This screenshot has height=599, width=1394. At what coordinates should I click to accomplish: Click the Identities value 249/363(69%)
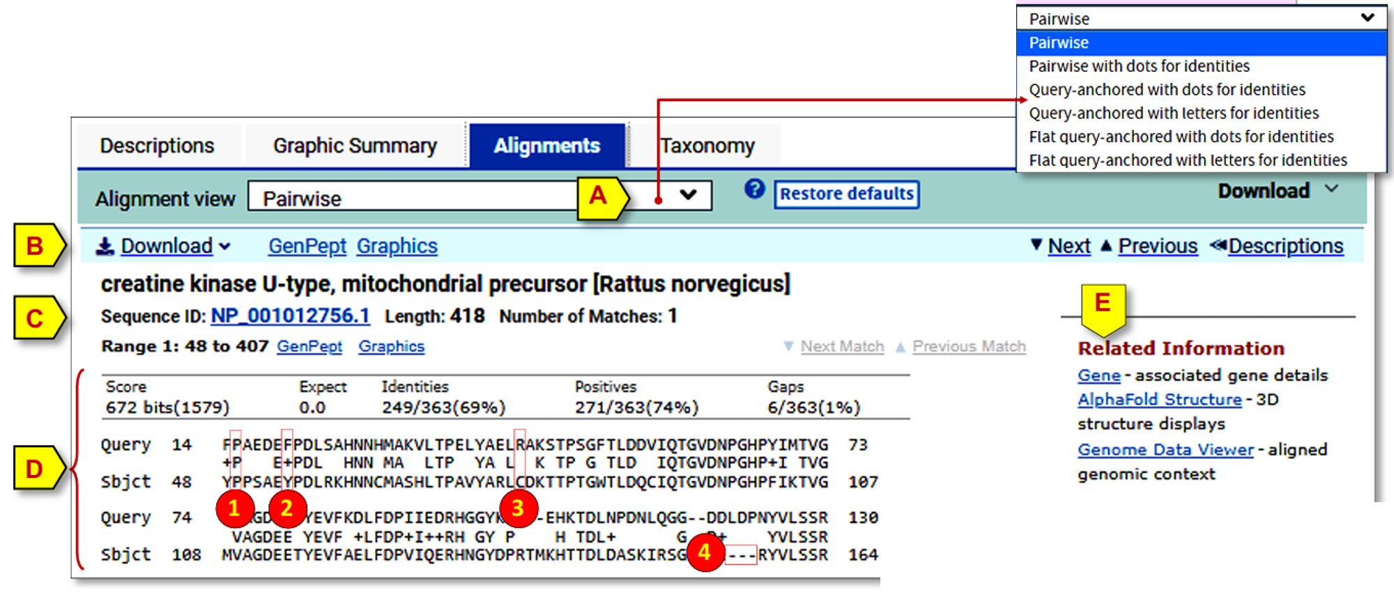point(443,407)
